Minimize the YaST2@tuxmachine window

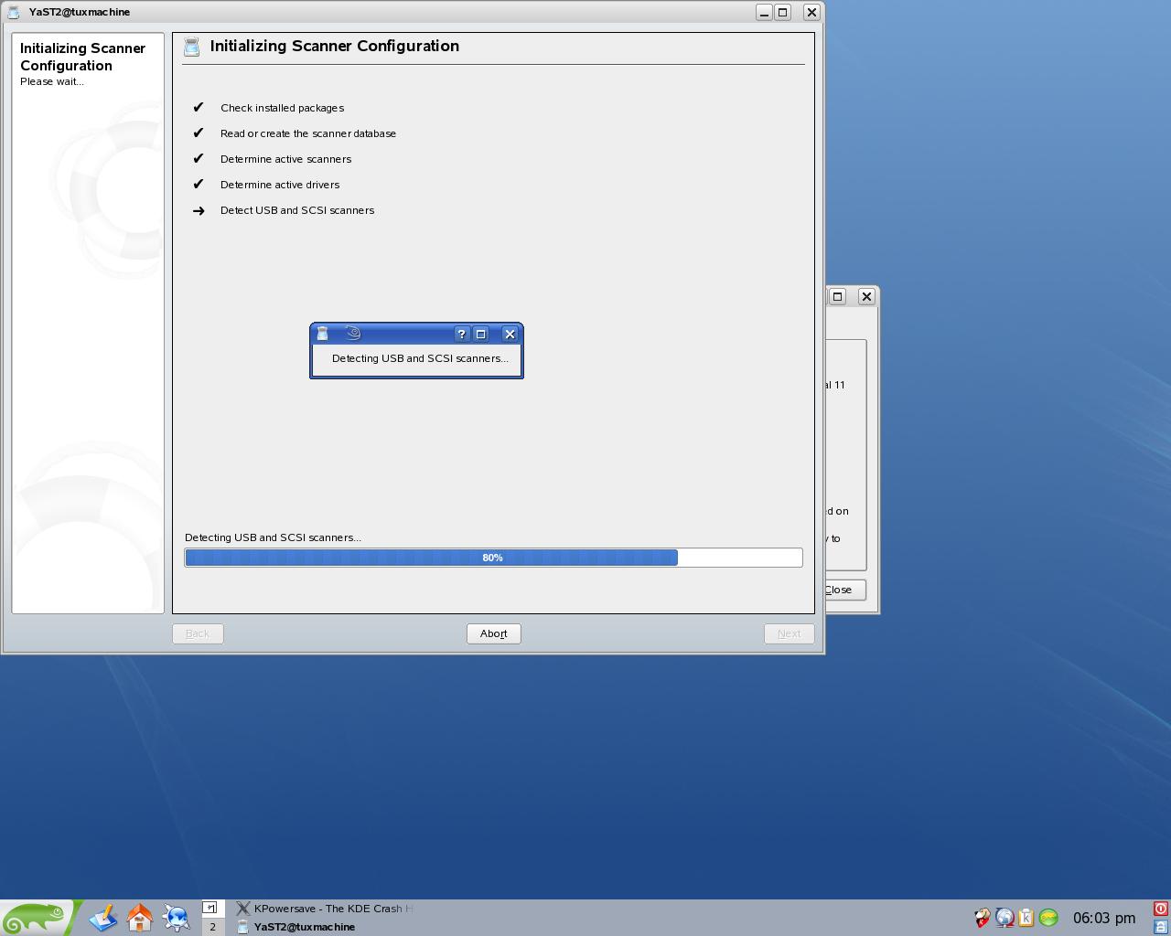coord(764,12)
